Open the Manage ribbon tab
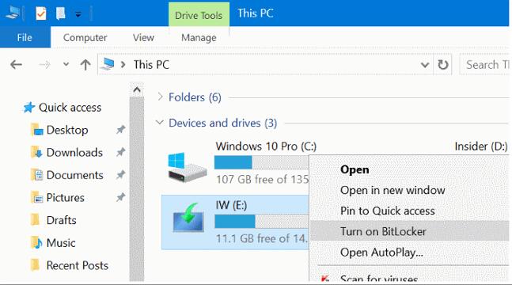 (199, 37)
